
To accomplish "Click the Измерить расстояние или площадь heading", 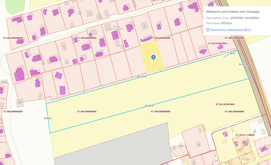I will (x=233, y=12).
